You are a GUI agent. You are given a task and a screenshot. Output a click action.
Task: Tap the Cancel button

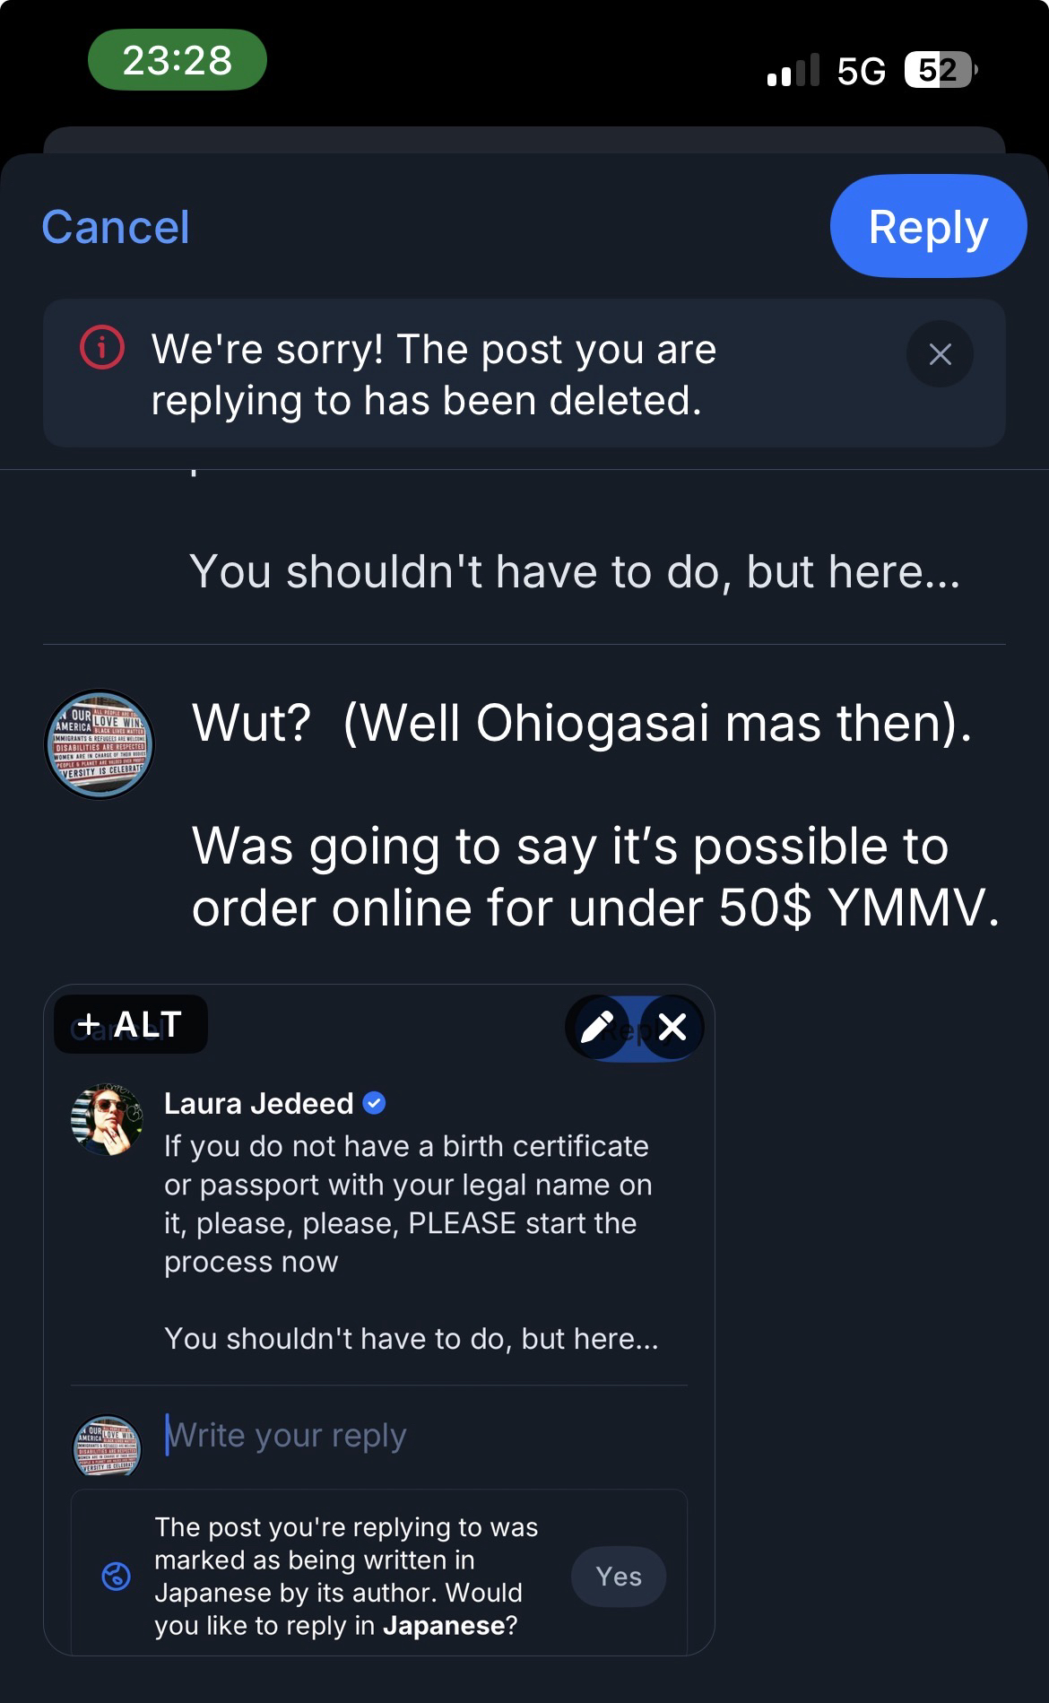pos(116,227)
